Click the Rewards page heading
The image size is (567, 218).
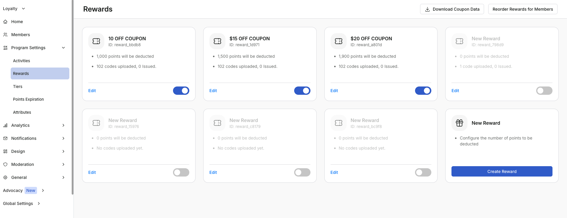click(x=98, y=9)
